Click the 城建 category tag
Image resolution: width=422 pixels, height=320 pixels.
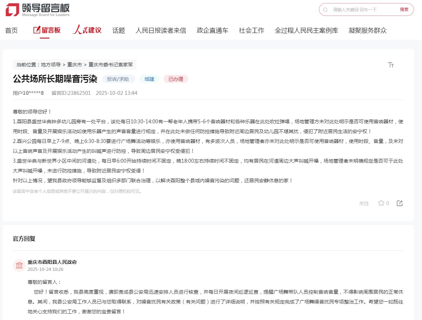tap(149, 79)
